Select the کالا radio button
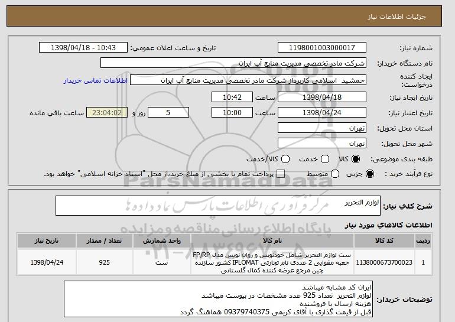 point(356,159)
